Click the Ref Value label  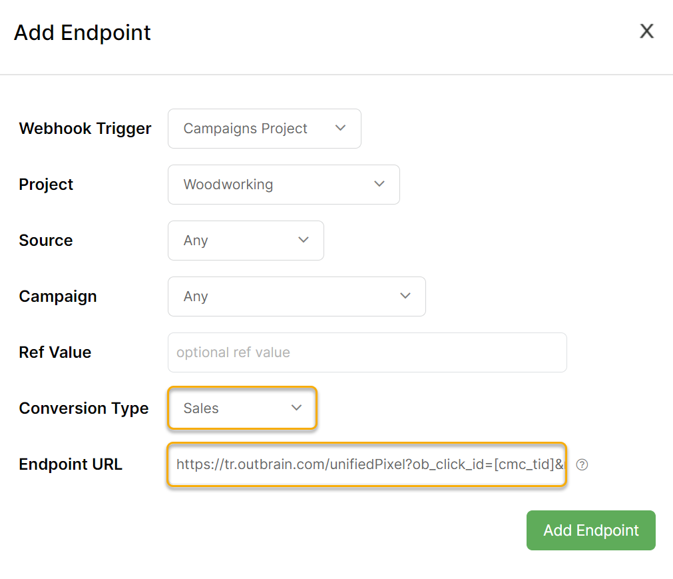pos(55,352)
